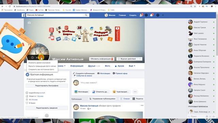Open the Москва link after Живет в
Image resolution: width=218 pixels, height=123 pixels.
(40, 96)
